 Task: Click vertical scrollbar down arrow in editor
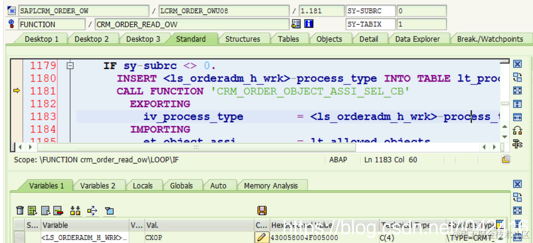[x=504, y=136]
